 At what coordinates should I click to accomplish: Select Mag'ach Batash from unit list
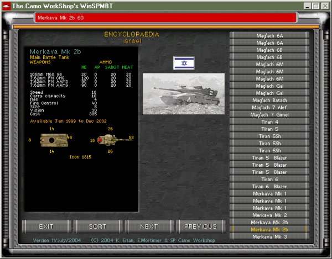(269, 100)
